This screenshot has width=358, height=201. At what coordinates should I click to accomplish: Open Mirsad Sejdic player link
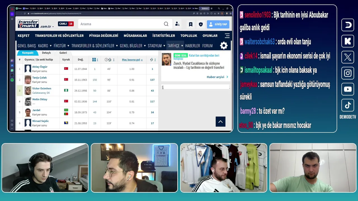(40, 121)
